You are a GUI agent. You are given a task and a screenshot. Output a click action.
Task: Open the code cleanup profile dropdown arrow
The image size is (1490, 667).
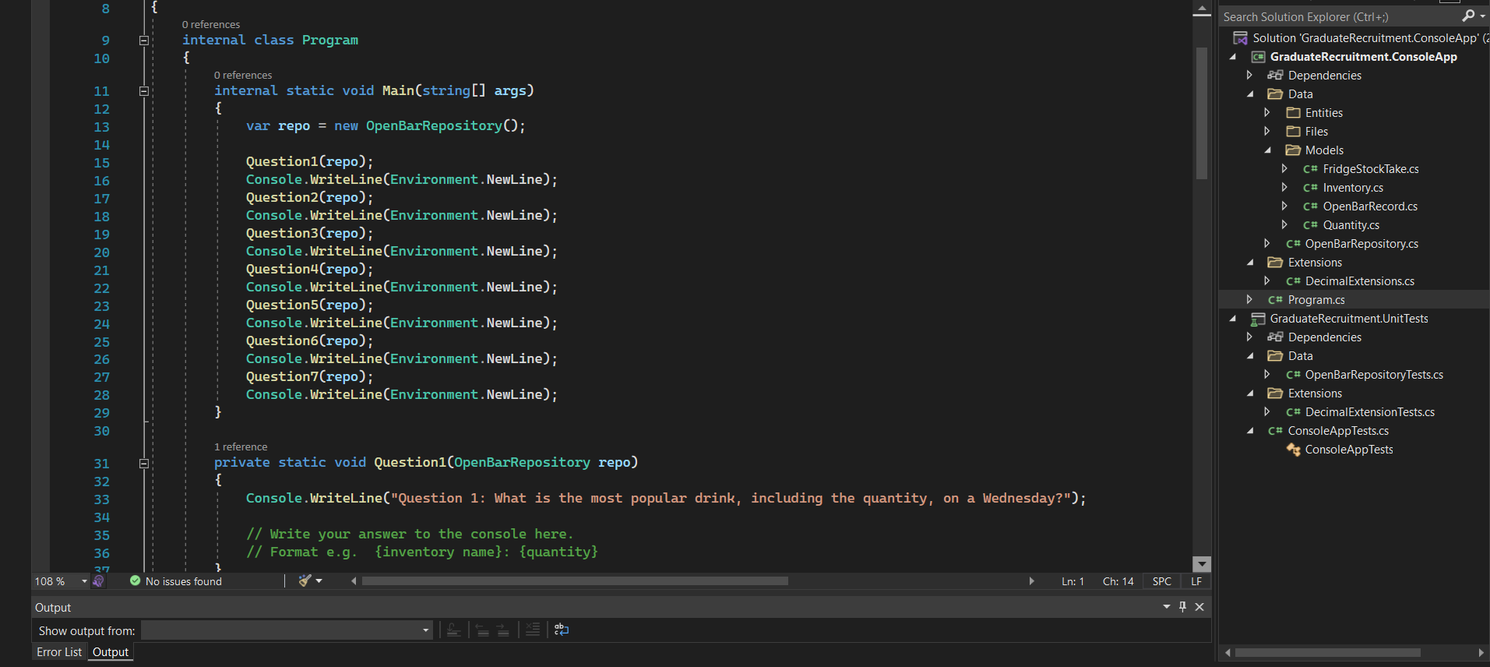tap(319, 581)
